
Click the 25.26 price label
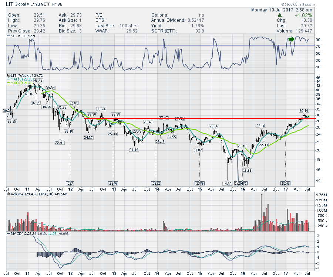214,126
